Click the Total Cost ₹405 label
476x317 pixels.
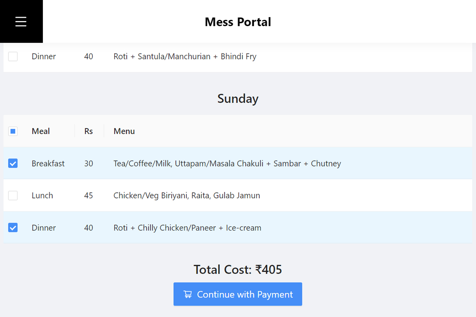click(x=238, y=270)
